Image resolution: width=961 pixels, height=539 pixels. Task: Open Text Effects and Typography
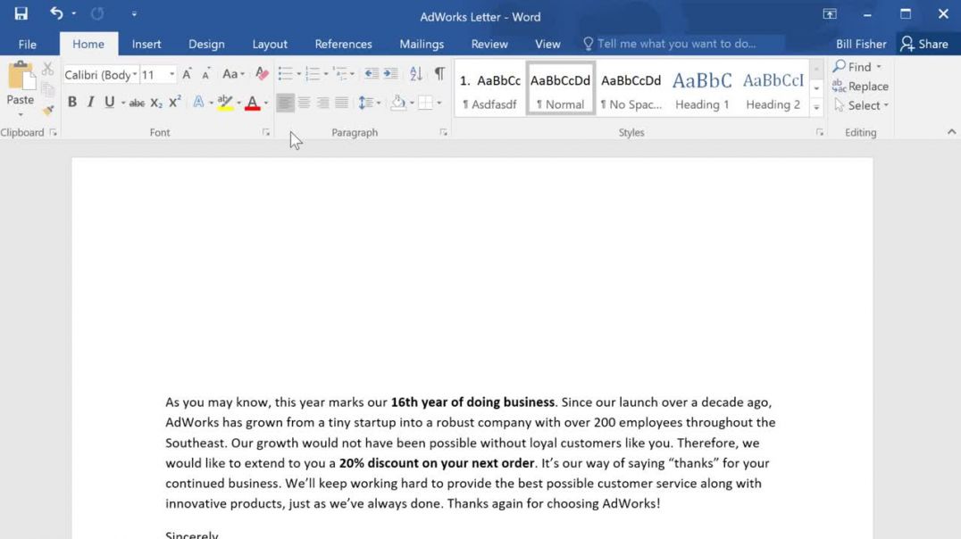click(198, 103)
